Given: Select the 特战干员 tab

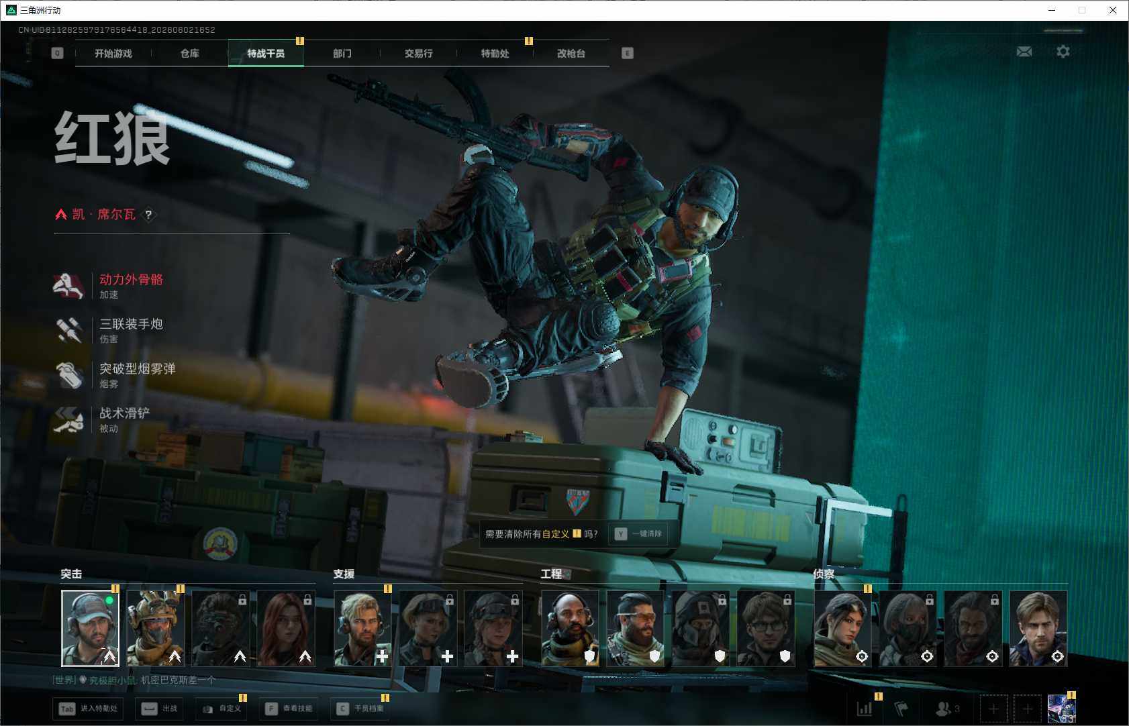Looking at the screenshot, I should coord(266,53).
